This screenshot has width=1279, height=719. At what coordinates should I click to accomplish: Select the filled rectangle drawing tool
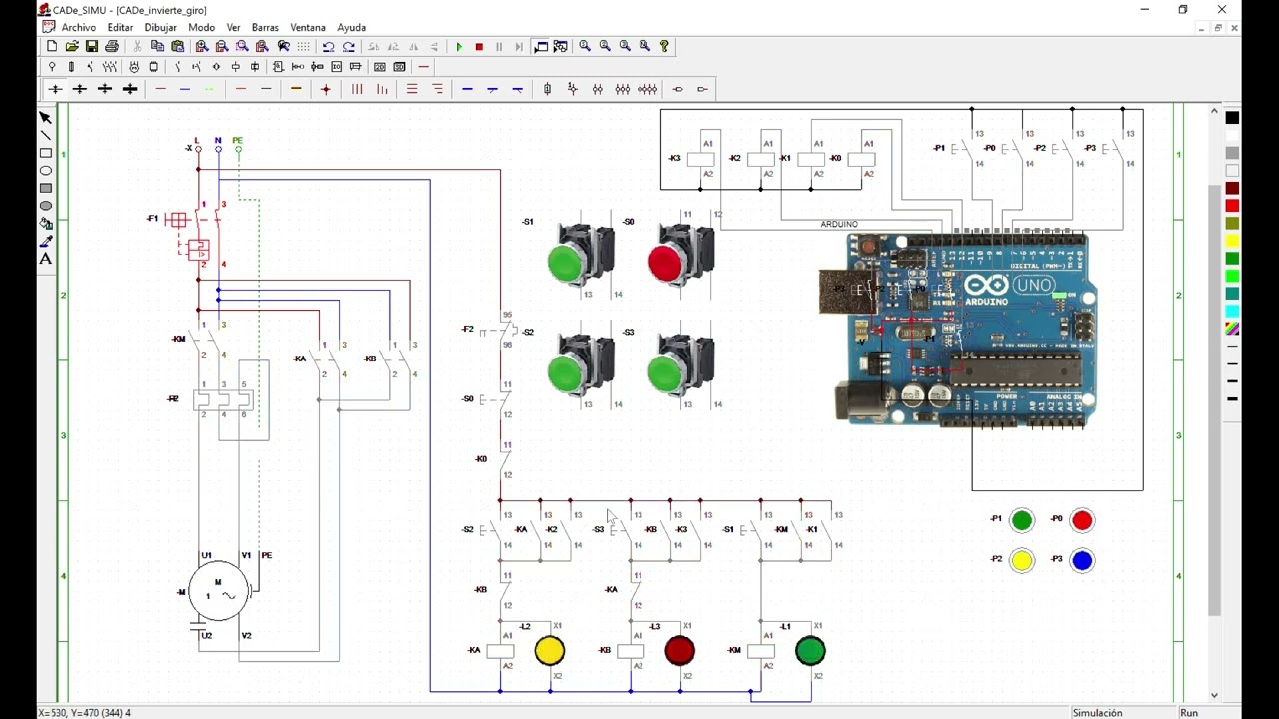[x=45, y=188]
